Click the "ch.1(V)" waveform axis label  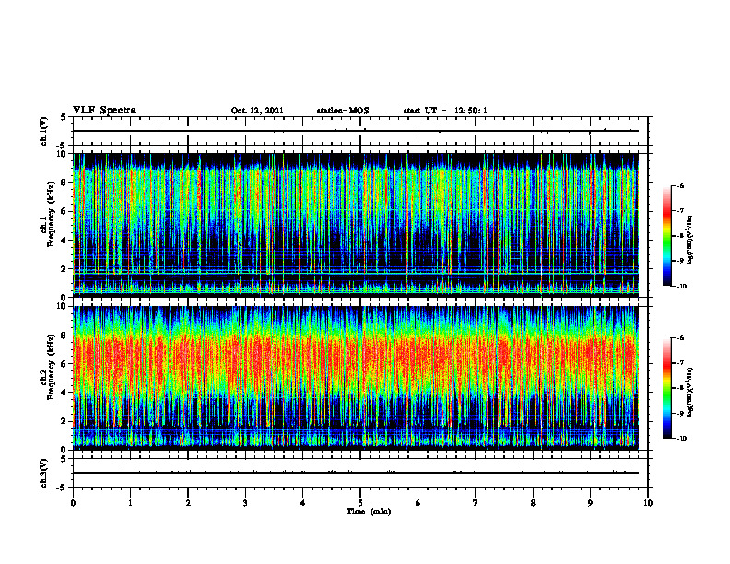click(43, 131)
